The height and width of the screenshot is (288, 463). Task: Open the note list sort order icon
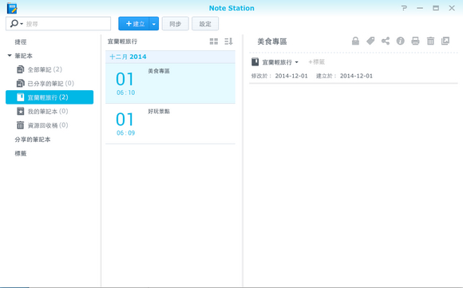pyautogui.click(x=228, y=41)
